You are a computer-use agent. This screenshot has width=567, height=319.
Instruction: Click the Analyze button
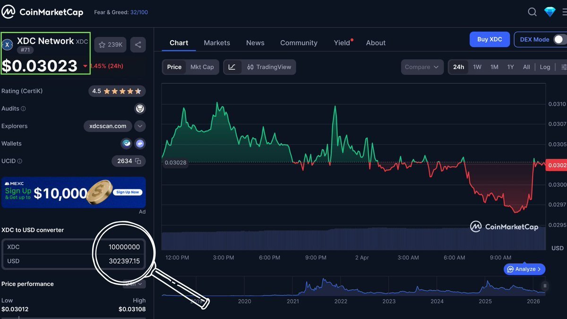pyautogui.click(x=524, y=269)
